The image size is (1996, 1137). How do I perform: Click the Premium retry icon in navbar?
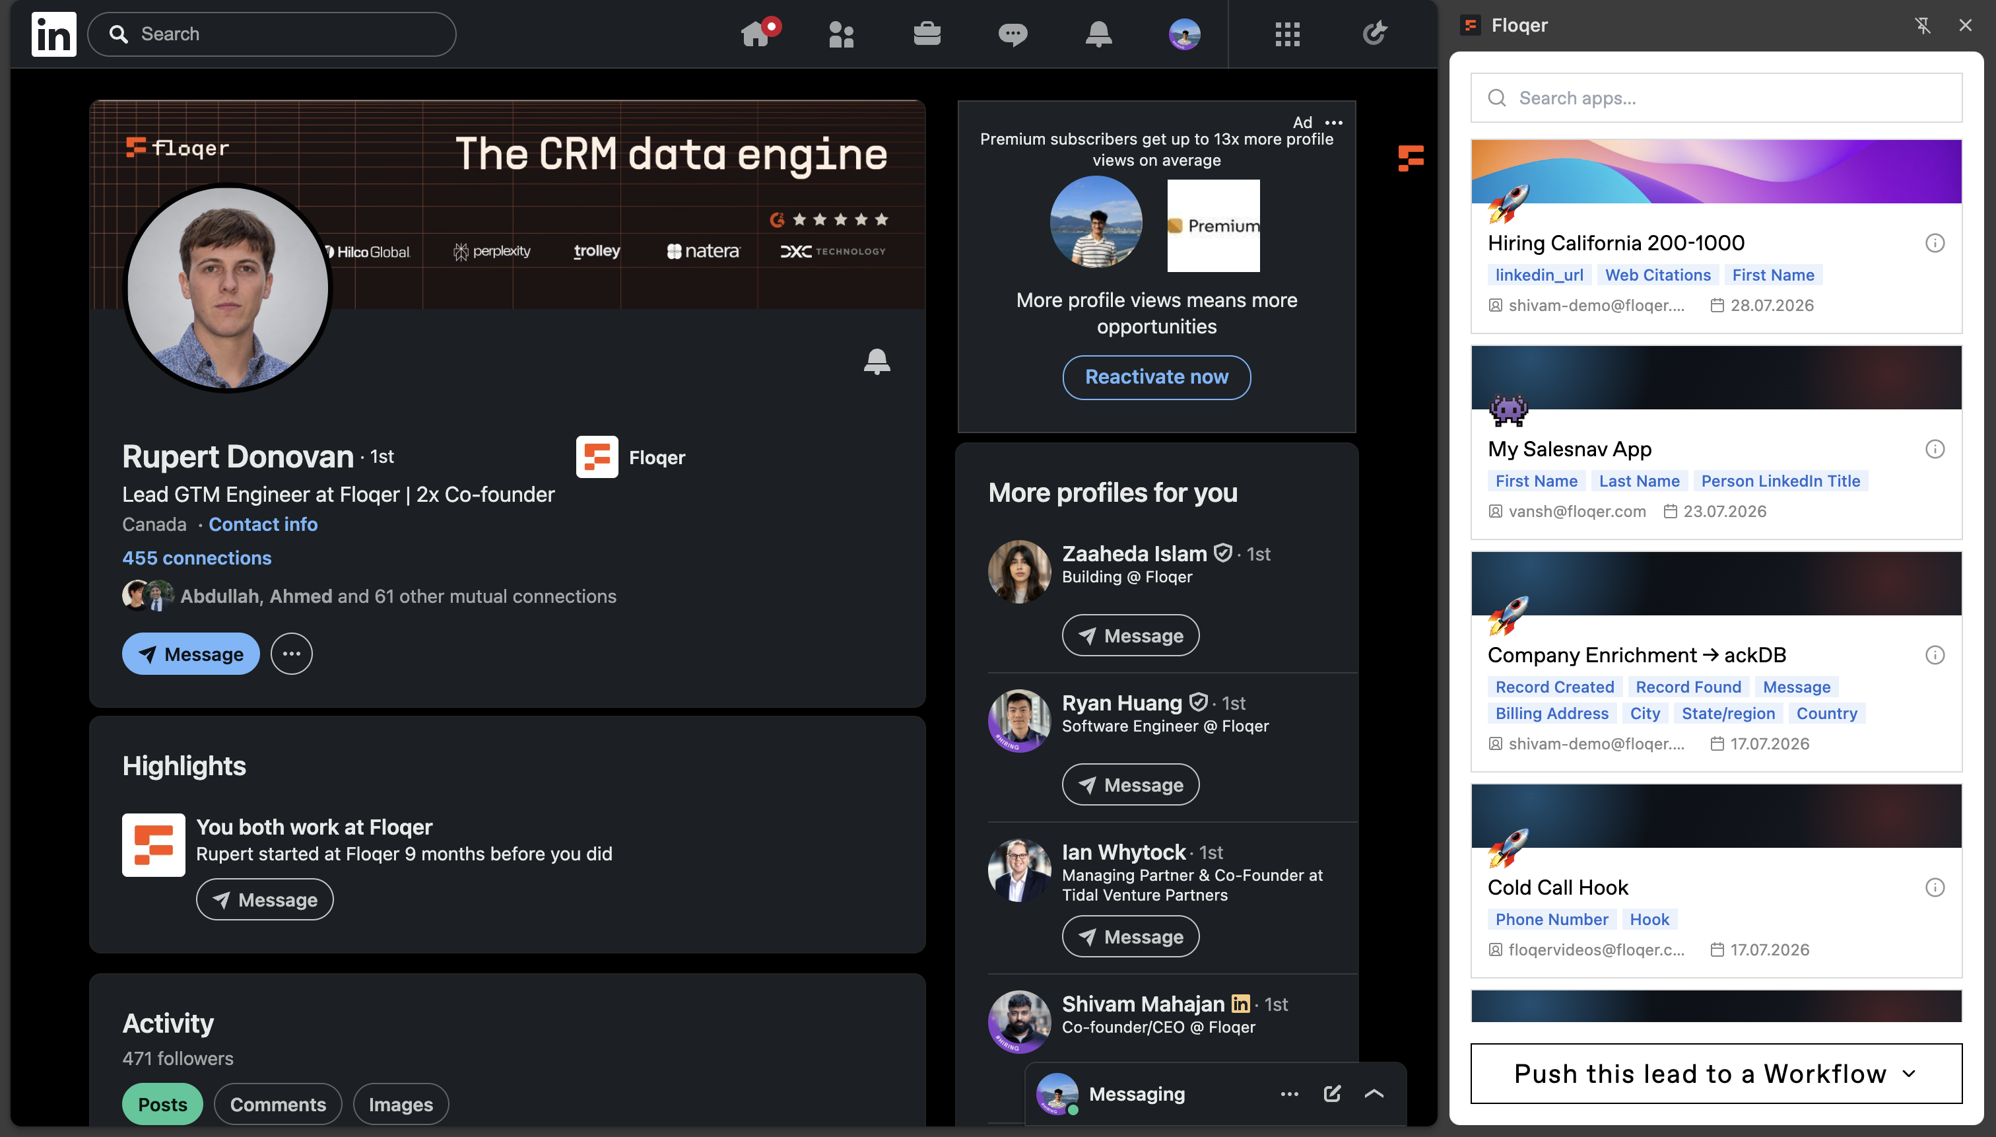coord(1375,34)
